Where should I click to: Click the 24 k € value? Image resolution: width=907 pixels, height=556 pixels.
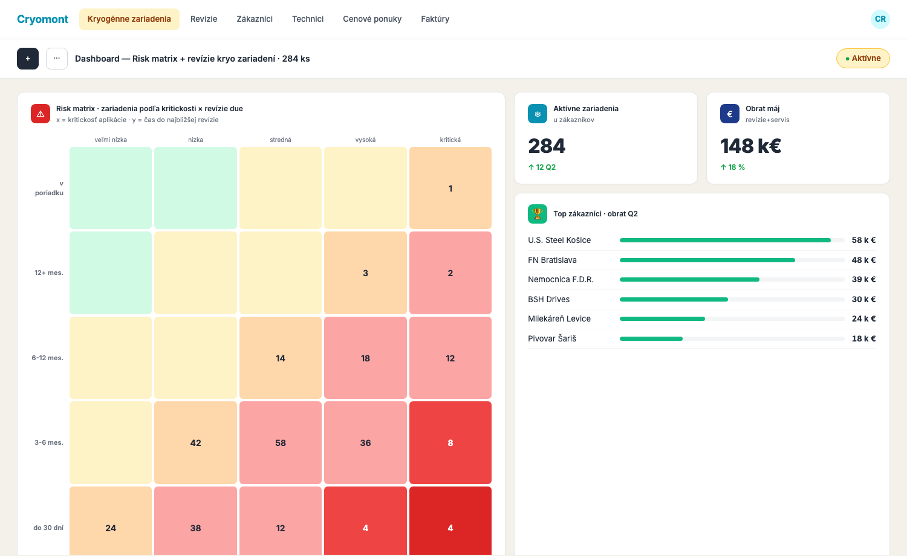(x=863, y=318)
